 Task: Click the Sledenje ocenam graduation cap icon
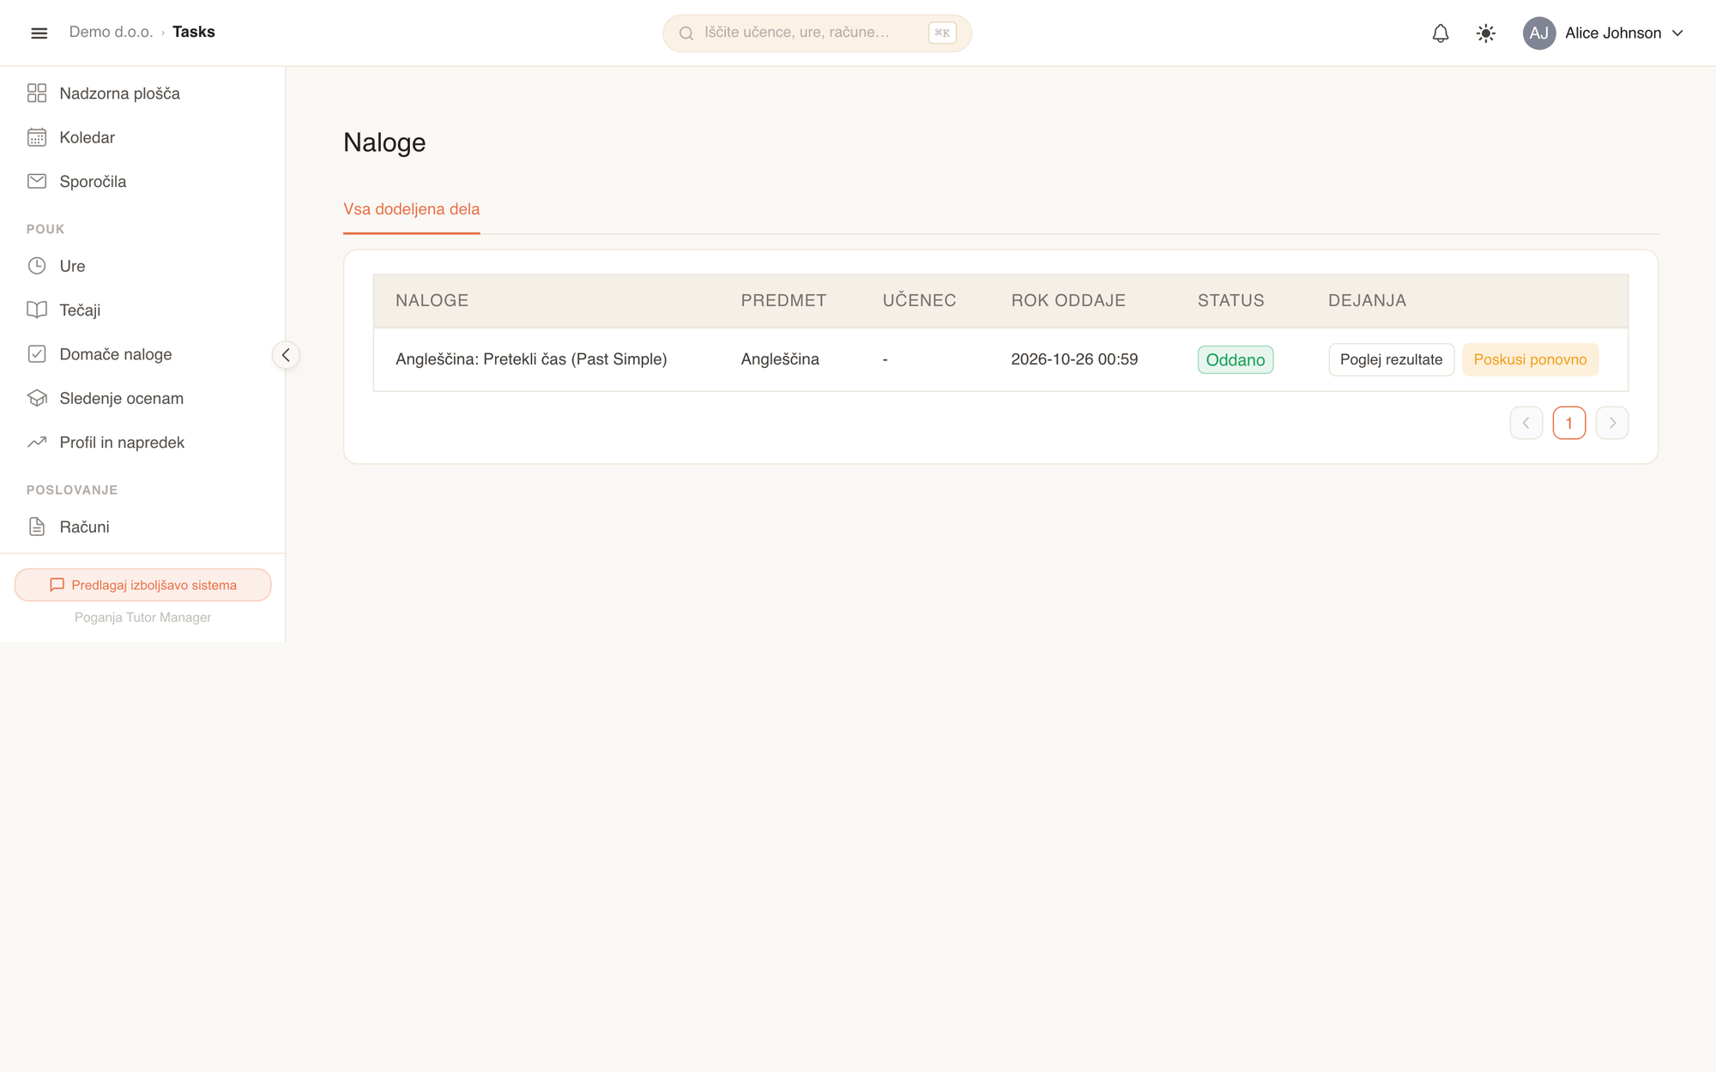[37, 398]
